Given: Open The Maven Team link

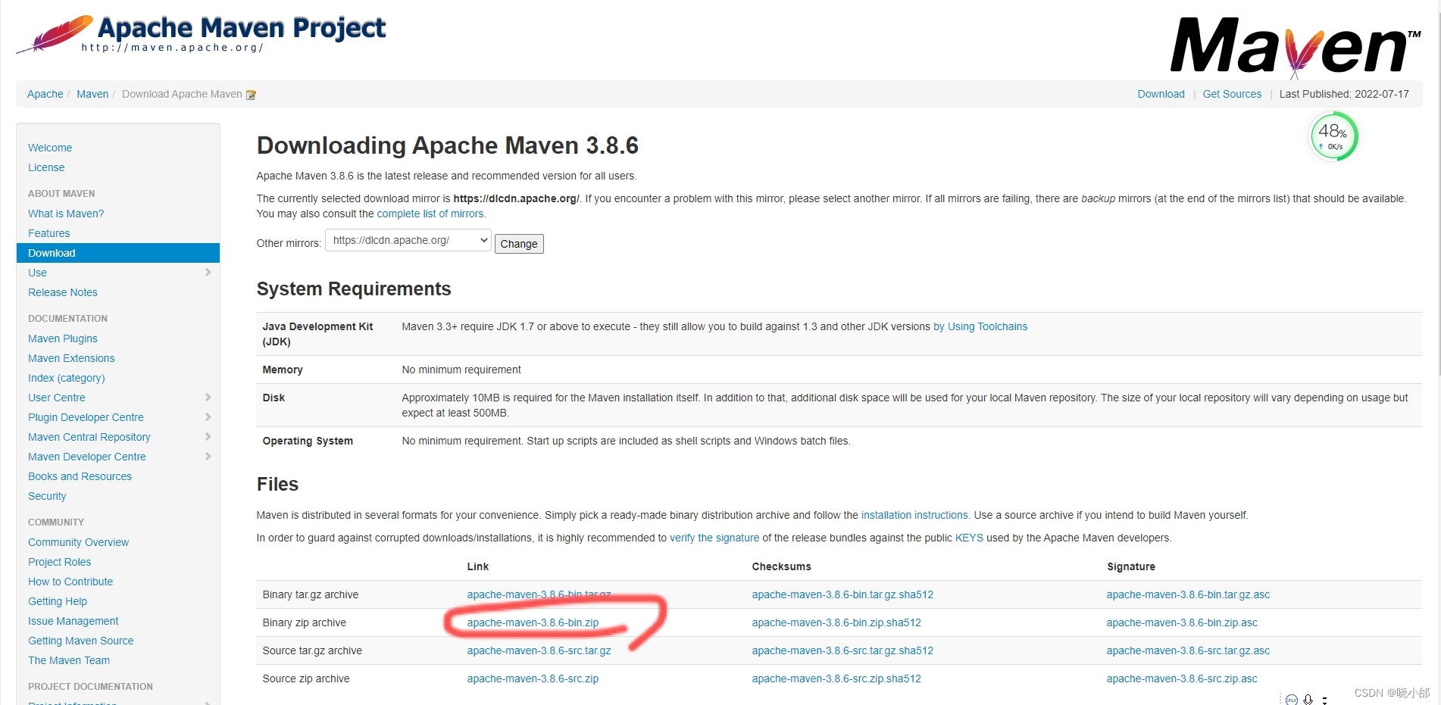Looking at the screenshot, I should click(69, 660).
